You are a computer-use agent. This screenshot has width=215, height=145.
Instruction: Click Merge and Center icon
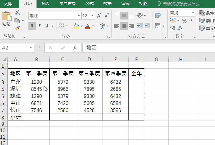coord(158,26)
